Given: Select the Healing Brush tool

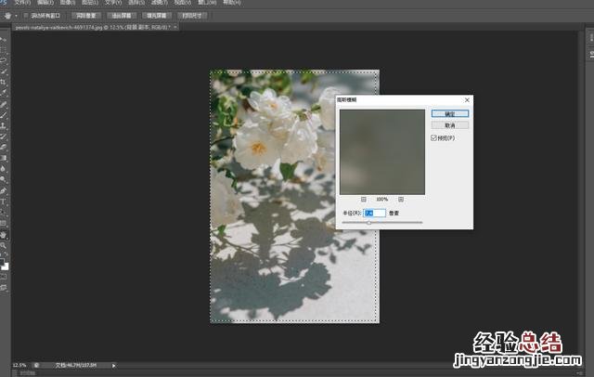Looking at the screenshot, I should [x=3, y=105].
